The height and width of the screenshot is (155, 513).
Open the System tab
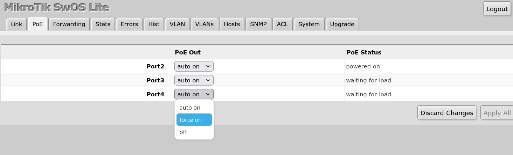pos(309,24)
